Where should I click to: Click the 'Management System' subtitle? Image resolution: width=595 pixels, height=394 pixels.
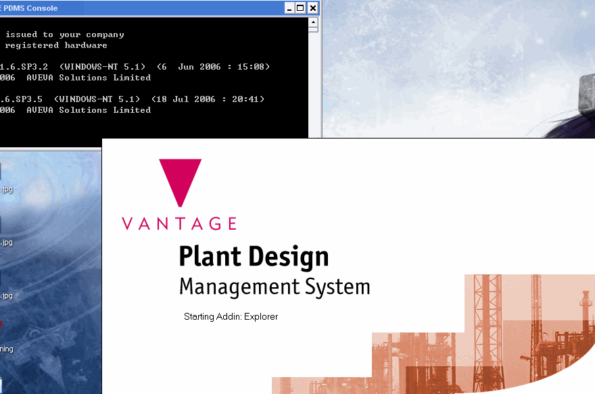pyautogui.click(x=275, y=287)
